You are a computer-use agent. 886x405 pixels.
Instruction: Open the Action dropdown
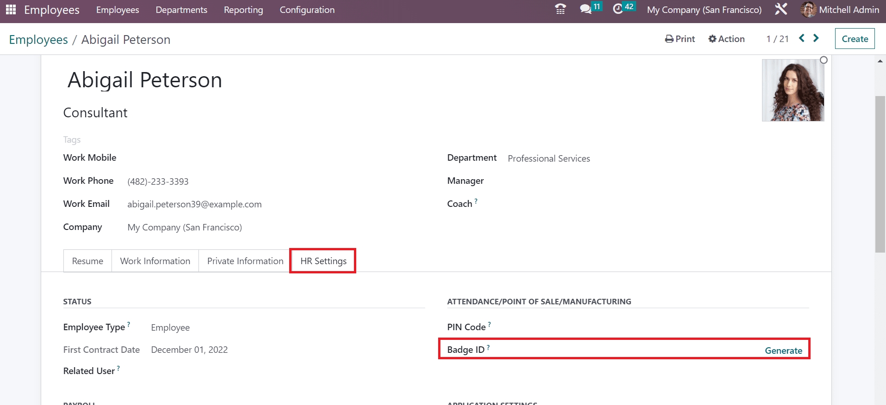pos(726,39)
